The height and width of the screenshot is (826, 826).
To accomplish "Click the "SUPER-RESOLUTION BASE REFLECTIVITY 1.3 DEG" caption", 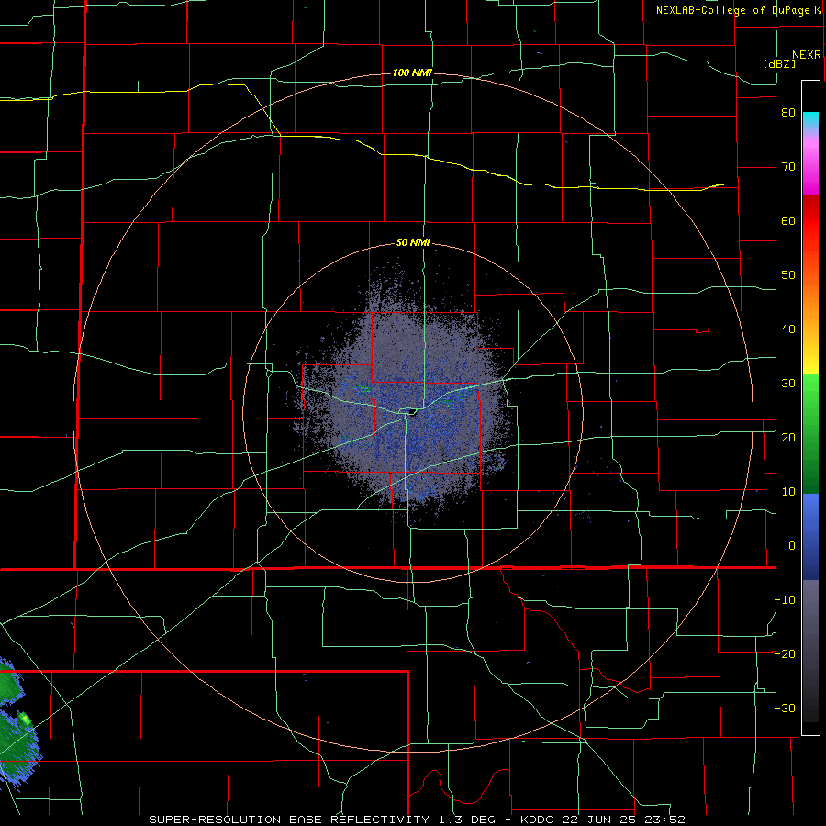I will tap(328, 820).
